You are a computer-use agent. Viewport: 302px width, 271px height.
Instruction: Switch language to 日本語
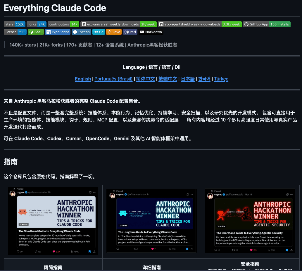point(188,79)
